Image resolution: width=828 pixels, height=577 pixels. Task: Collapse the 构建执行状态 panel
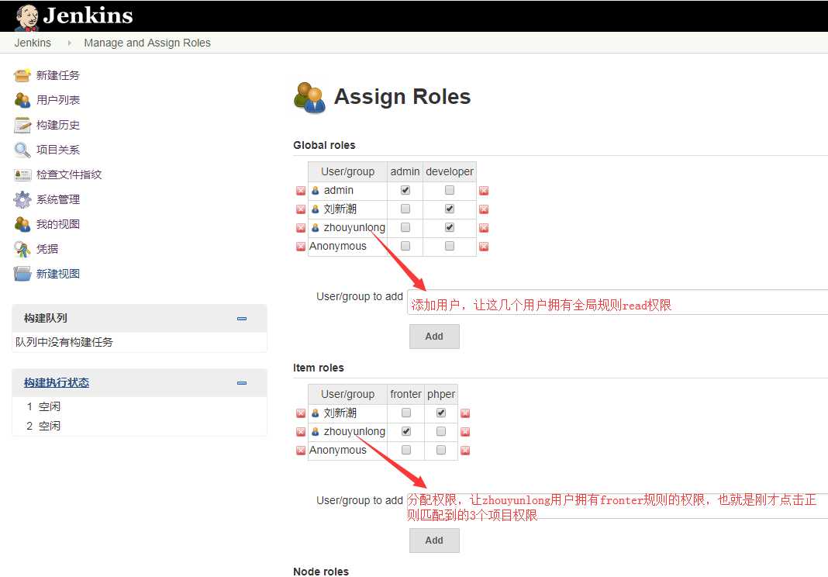242,382
